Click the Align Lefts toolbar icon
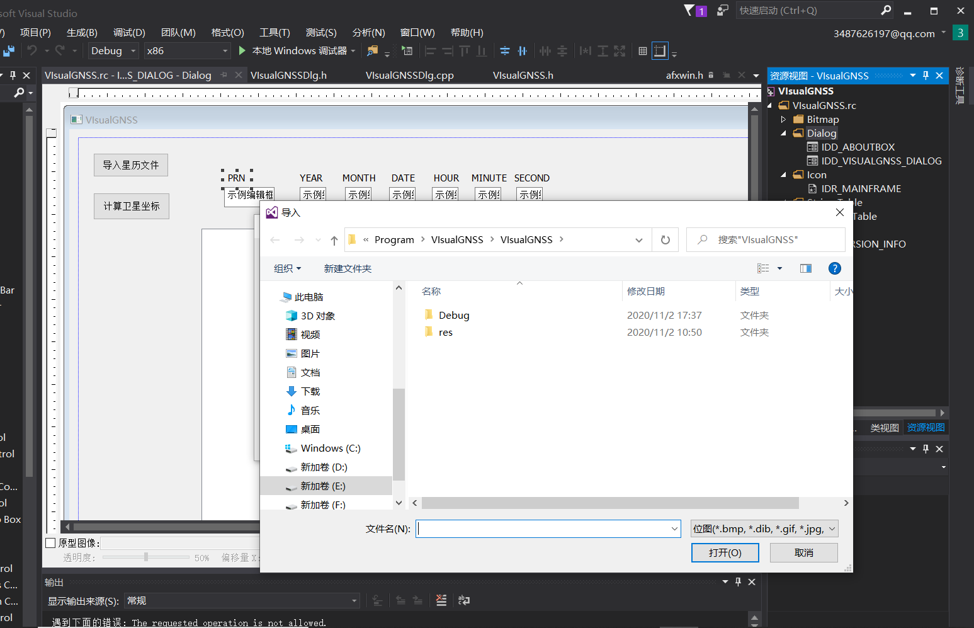Image resolution: width=974 pixels, height=628 pixels. (430, 51)
